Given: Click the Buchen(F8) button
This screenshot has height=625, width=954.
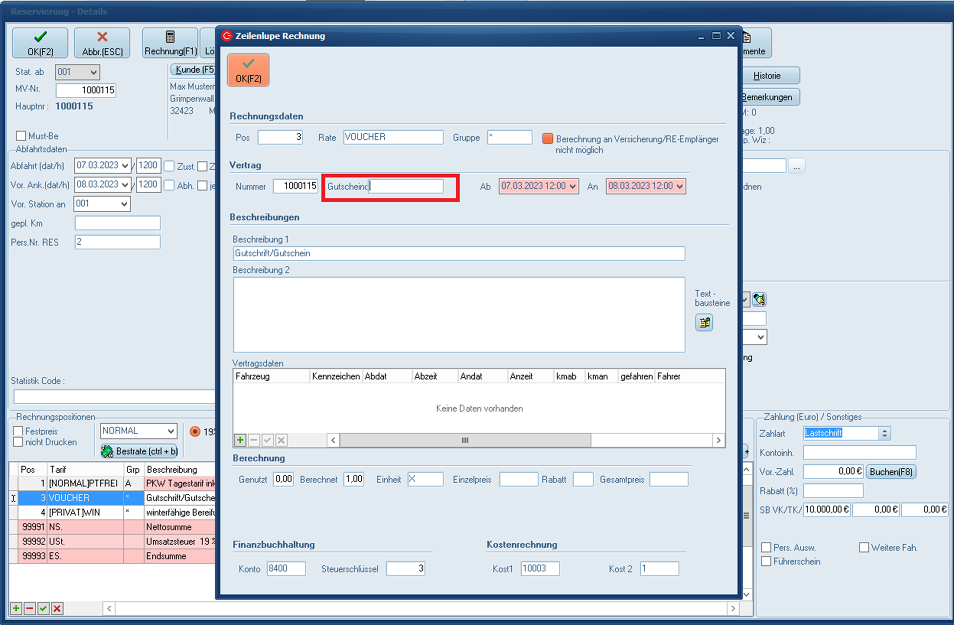Looking at the screenshot, I should (891, 472).
